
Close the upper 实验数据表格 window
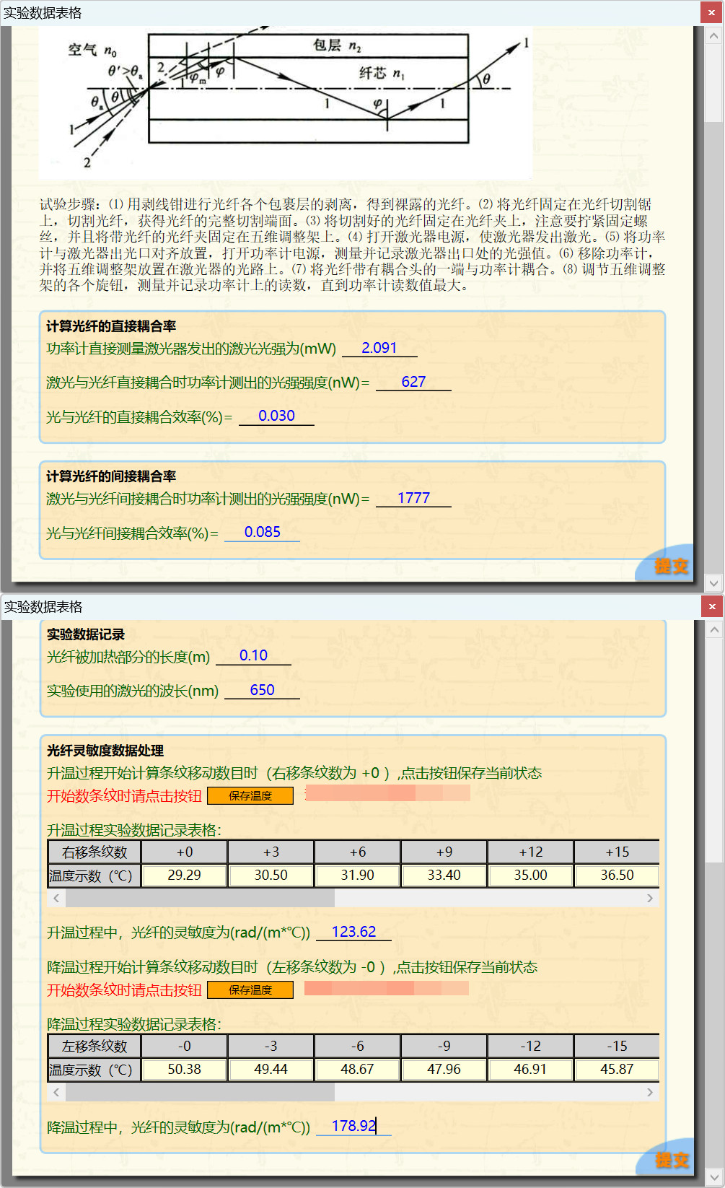(x=712, y=12)
